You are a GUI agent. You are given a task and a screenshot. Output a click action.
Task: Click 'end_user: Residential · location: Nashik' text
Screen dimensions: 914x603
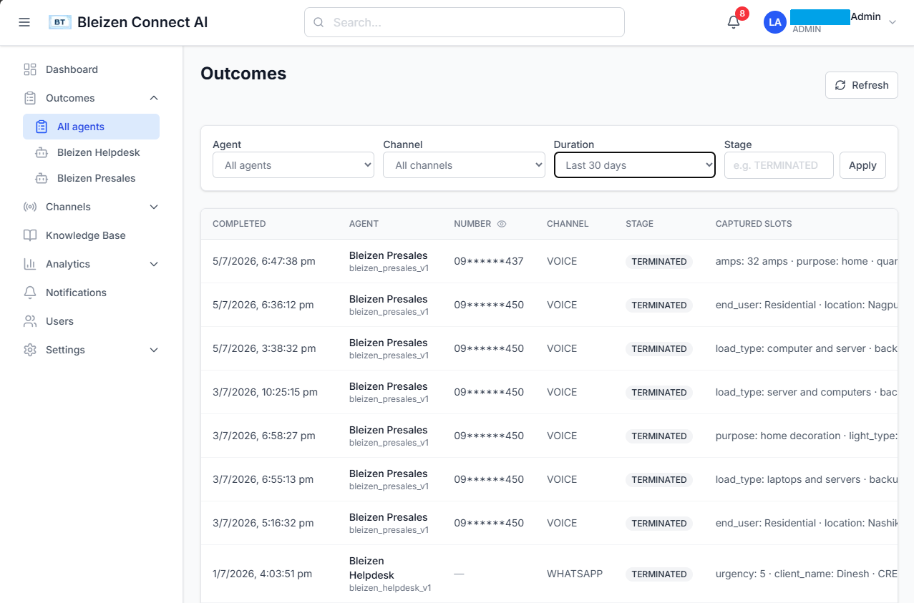(x=807, y=523)
